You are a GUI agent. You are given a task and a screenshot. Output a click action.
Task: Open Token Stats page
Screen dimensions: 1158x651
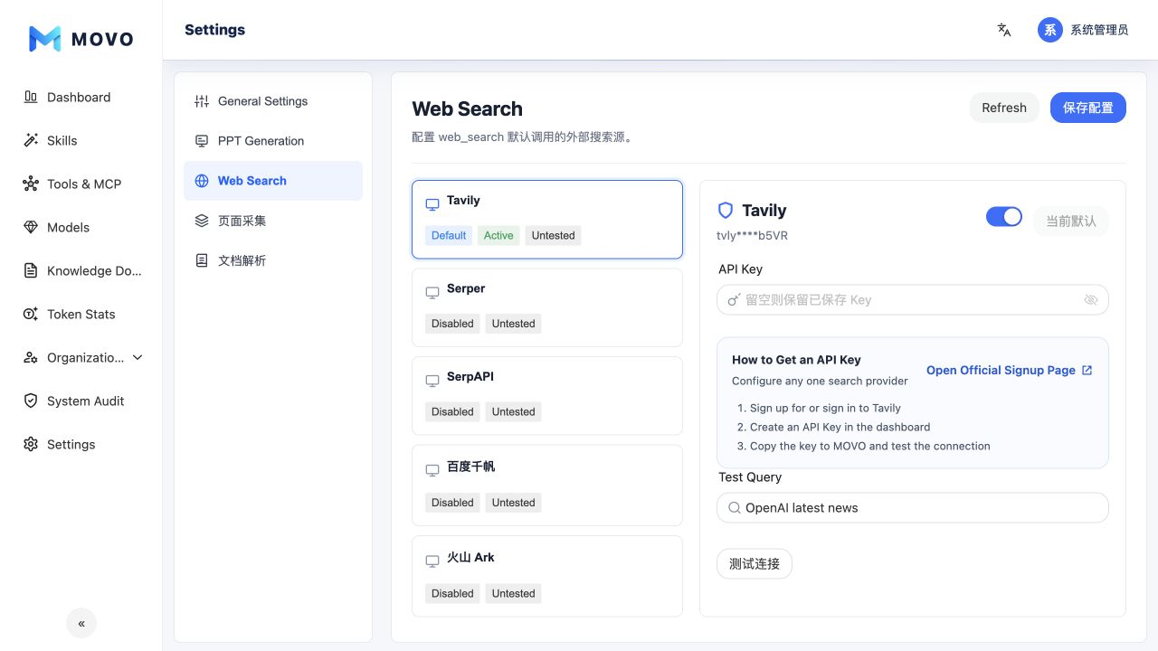pyautogui.click(x=81, y=314)
